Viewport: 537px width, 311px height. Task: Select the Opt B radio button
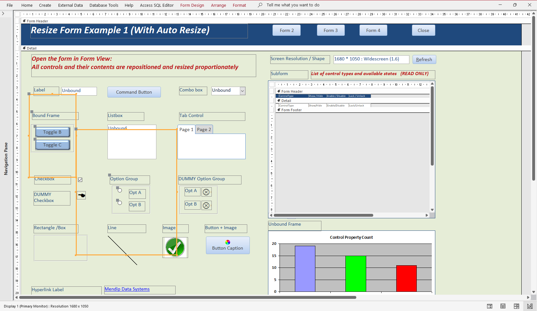pos(120,203)
